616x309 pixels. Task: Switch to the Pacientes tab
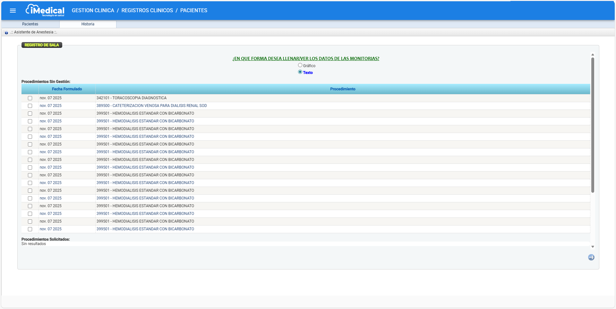point(30,24)
